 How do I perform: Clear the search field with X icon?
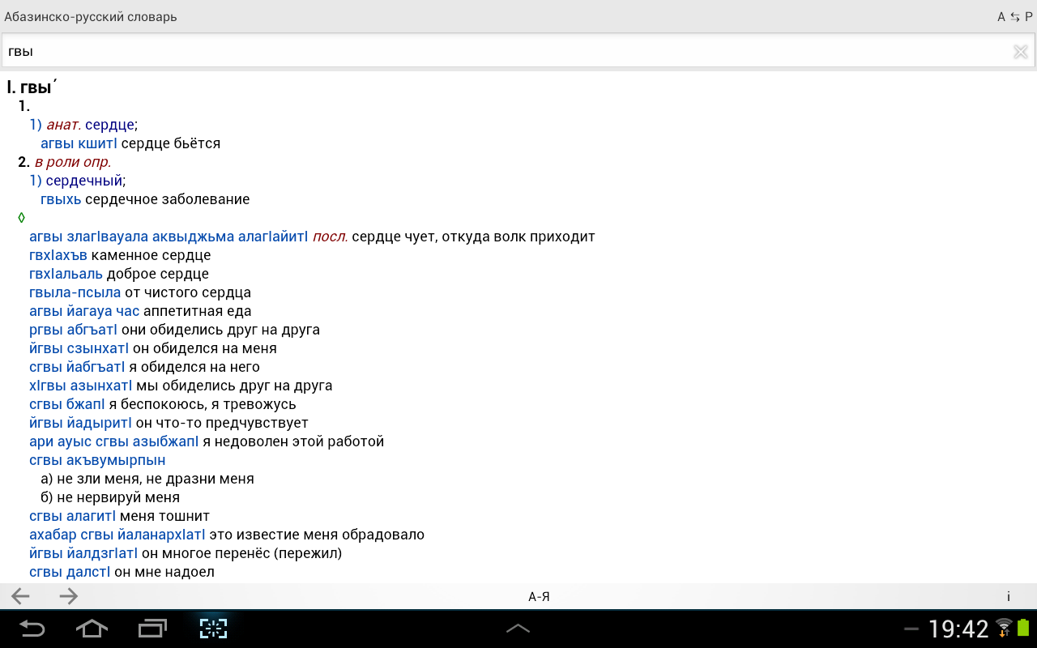pyautogui.click(x=1020, y=52)
